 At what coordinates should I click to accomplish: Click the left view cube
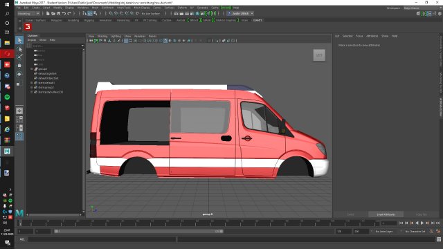tap(319, 55)
